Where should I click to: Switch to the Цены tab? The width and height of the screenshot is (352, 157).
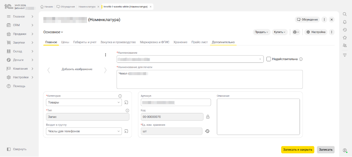tap(65, 42)
